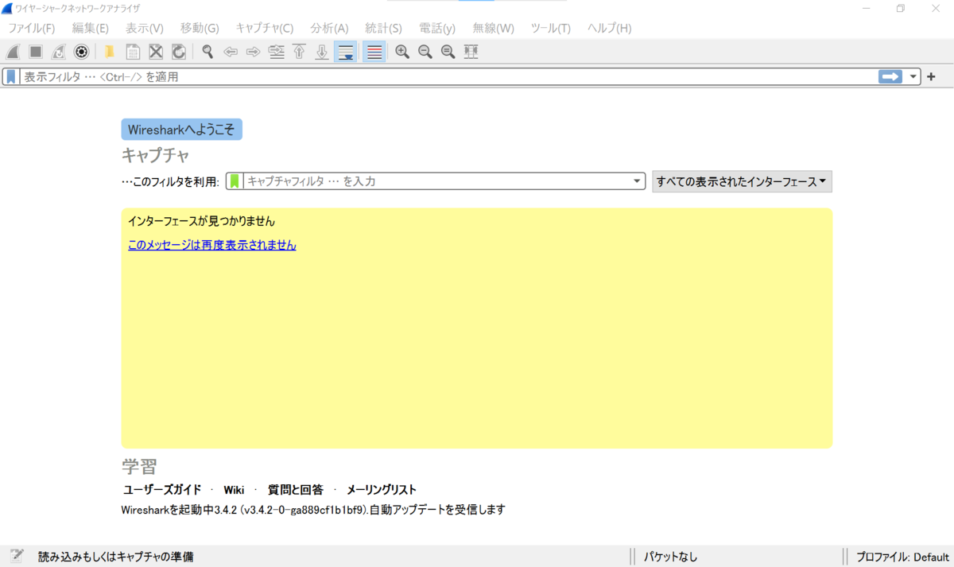Open the 編集(E) menu
The width and height of the screenshot is (954, 567).
(x=91, y=28)
